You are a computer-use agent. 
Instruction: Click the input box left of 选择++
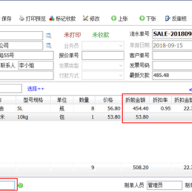click(11, 89)
